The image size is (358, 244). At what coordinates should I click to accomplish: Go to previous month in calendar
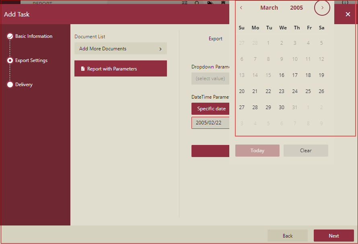click(241, 8)
